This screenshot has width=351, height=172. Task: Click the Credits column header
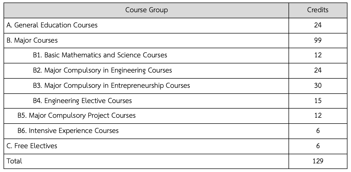[x=318, y=10]
